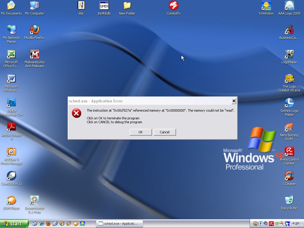Open the Start menu
Screen dimensions: 304x228
pyautogui.click(x=14, y=224)
